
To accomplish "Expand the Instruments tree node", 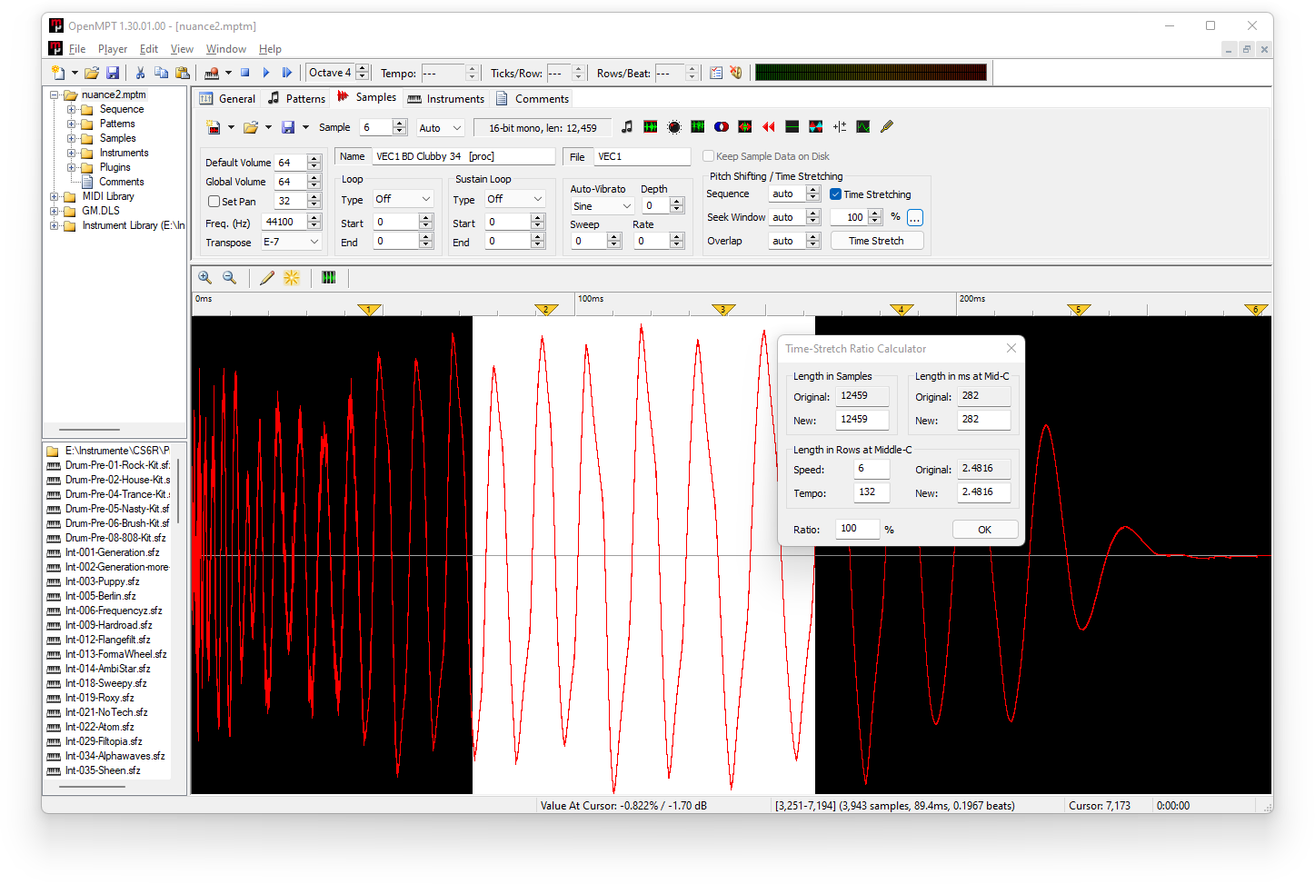I will [72, 153].
